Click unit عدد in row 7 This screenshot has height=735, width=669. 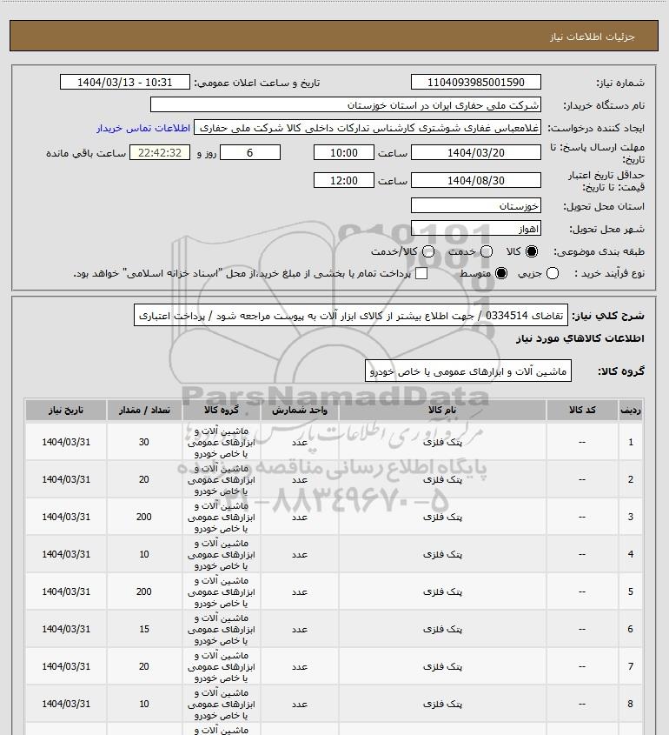tap(300, 666)
